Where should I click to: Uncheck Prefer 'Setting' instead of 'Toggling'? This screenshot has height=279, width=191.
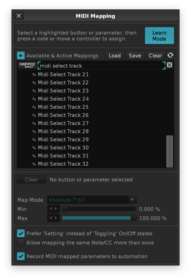pos(21,233)
